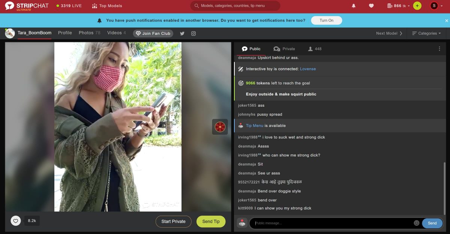
Task: Click username 9552172221 in chat
Action: click(x=249, y=182)
